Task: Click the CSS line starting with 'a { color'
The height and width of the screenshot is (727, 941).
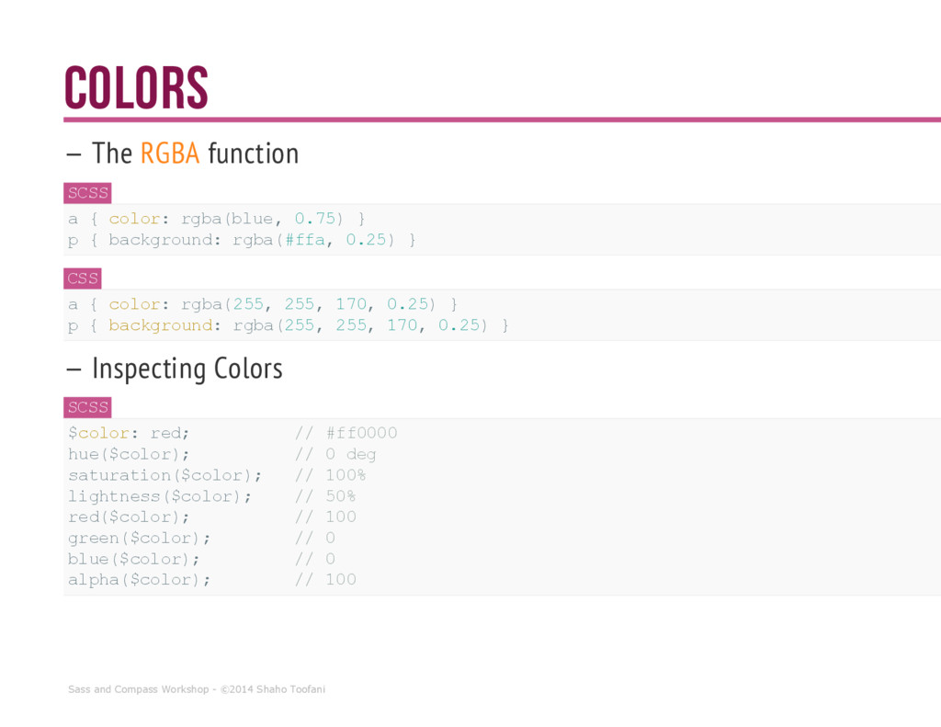Action: (263, 304)
